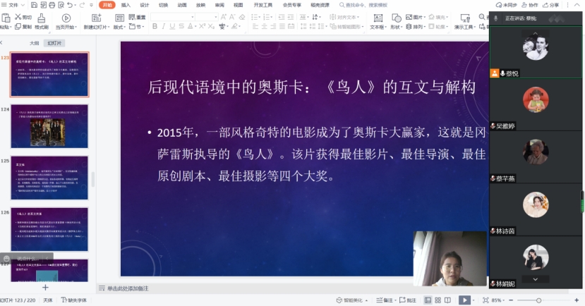The image size is (585, 306).
Task: Switch to slide sorter view icon
Action: click(x=438, y=300)
